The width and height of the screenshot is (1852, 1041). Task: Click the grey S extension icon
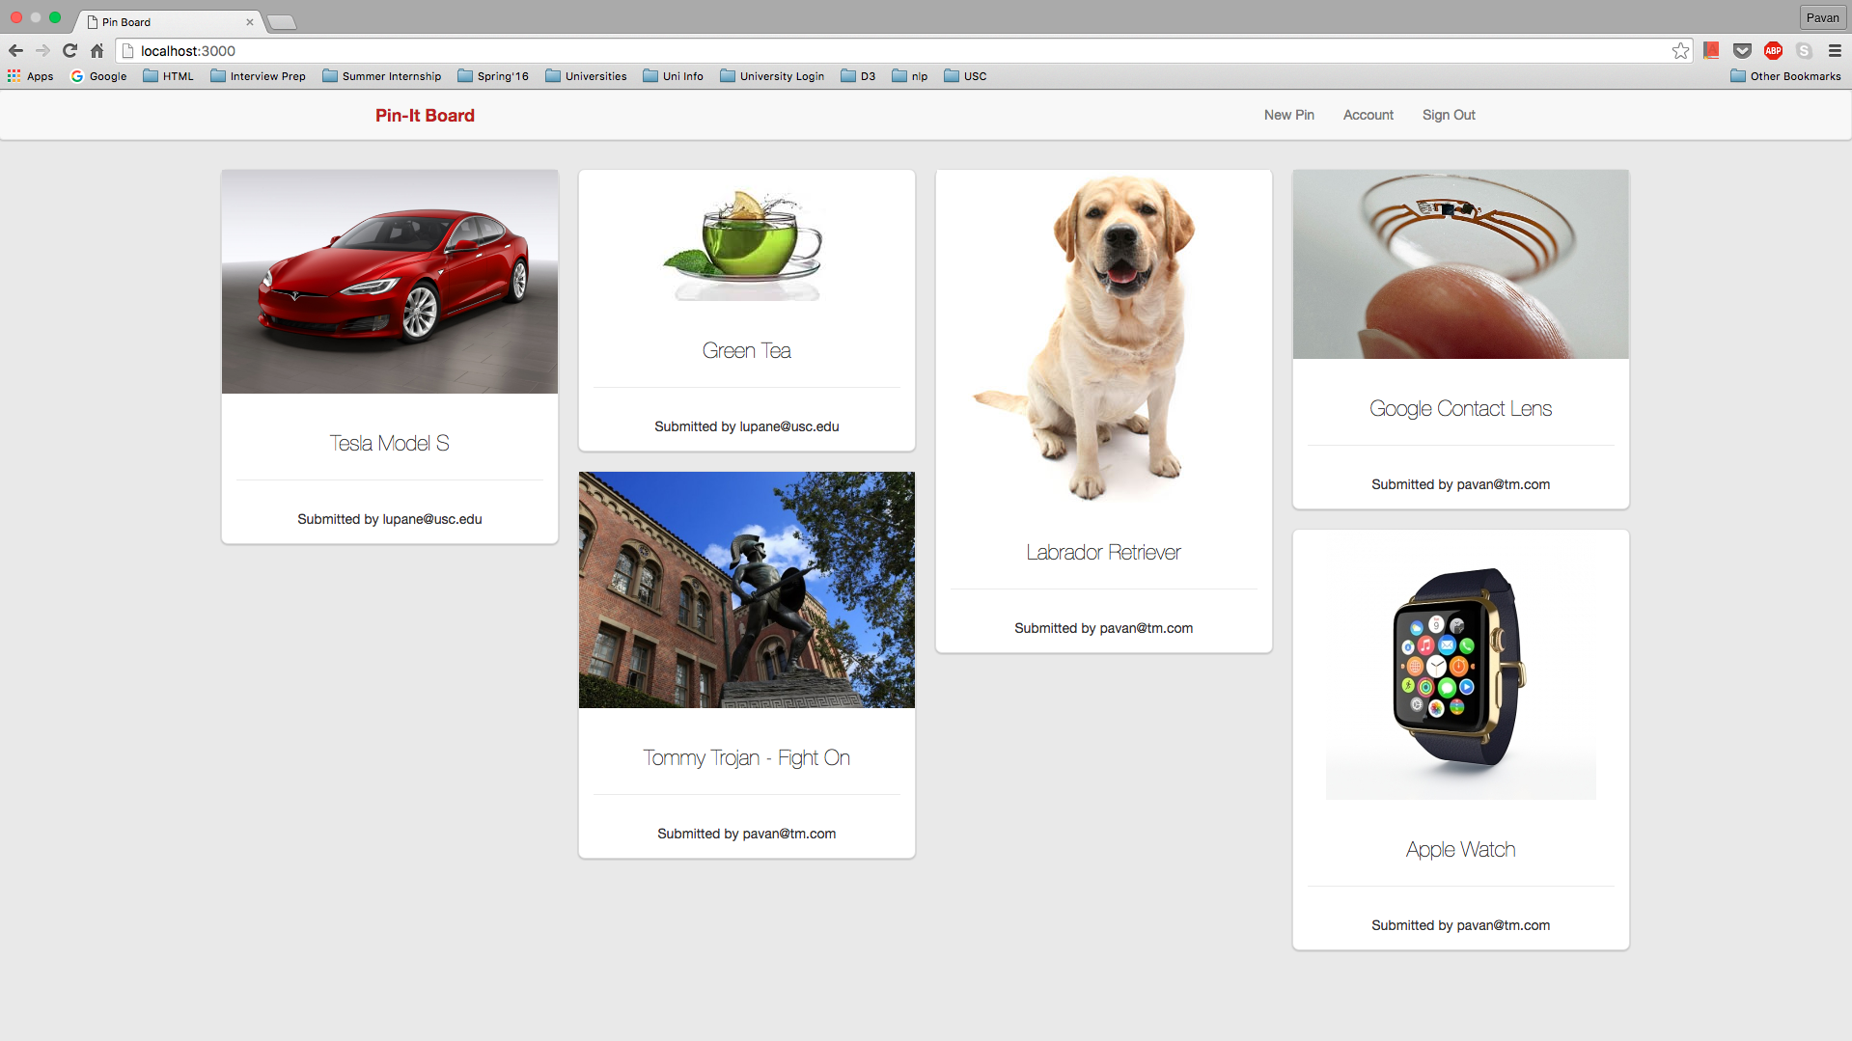point(1804,51)
